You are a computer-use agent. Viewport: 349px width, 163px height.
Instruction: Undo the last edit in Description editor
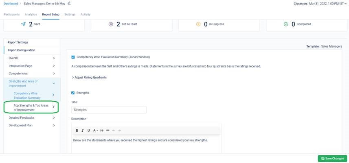(114, 130)
